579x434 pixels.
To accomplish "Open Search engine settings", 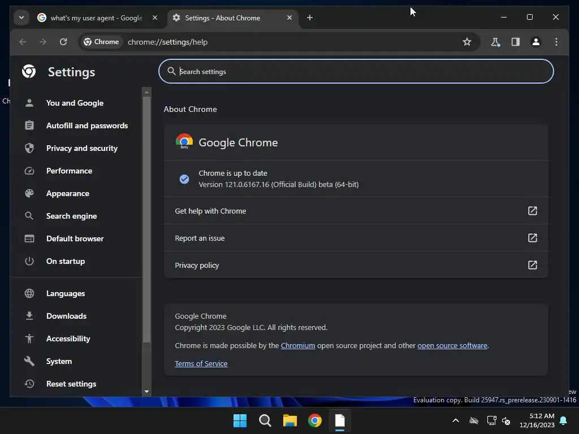I will (72, 216).
